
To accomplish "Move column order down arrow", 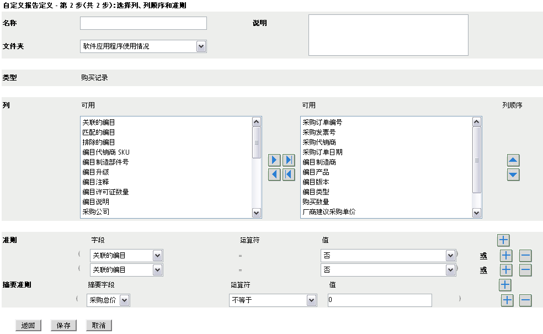I will click(x=513, y=174).
